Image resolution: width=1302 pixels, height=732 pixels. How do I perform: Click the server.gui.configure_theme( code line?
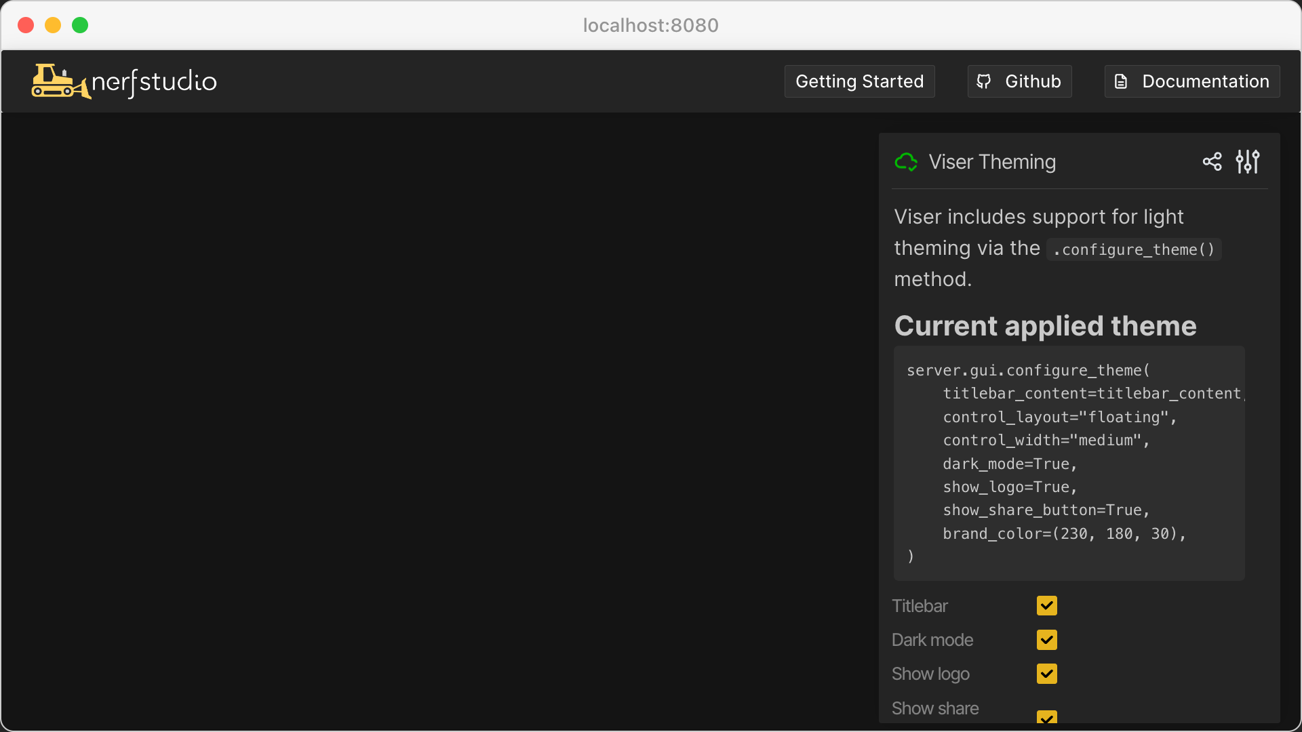coord(1028,371)
